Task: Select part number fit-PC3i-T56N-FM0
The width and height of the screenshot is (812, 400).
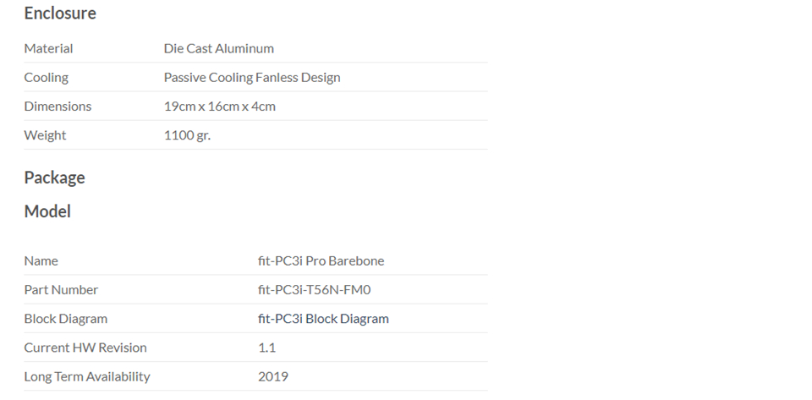Action: (x=315, y=289)
